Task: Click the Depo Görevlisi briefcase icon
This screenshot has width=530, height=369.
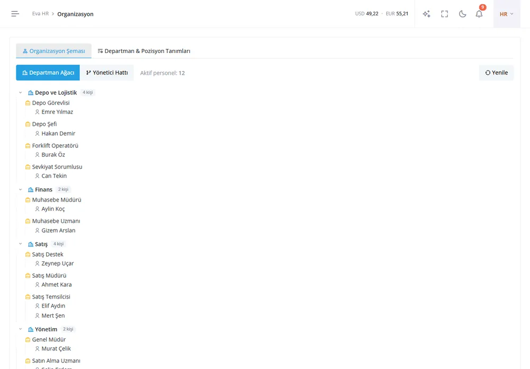Action: tap(28, 103)
